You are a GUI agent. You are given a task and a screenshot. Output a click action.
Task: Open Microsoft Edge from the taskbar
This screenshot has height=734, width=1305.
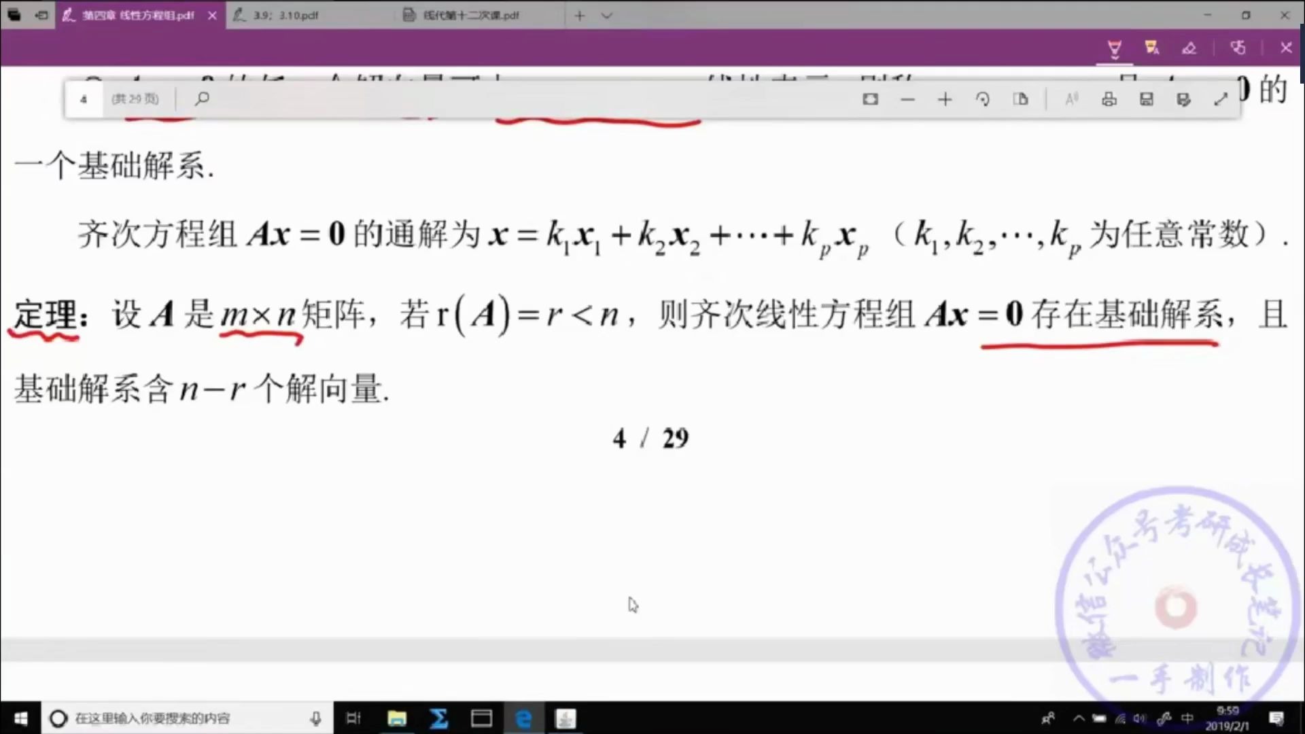[x=524, y=718]
